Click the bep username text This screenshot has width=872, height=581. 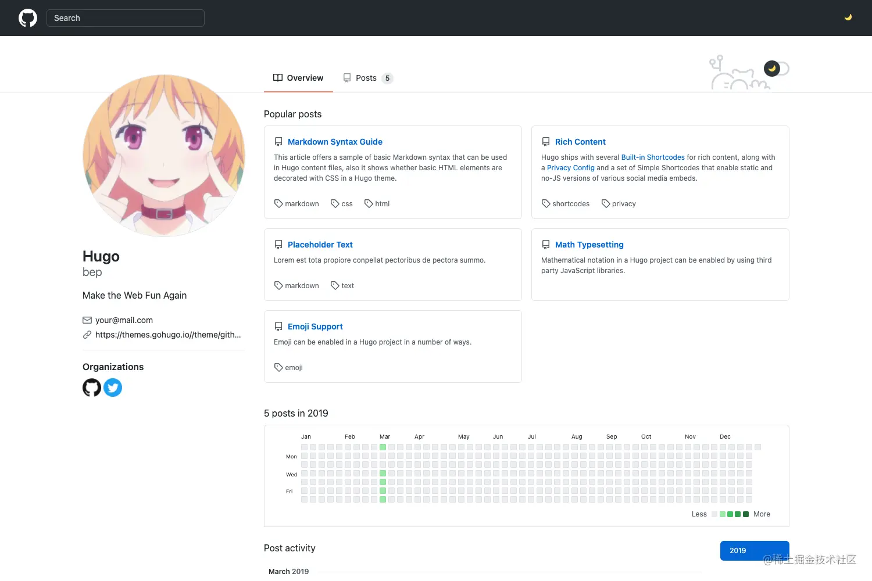click(x=92, y=272)
